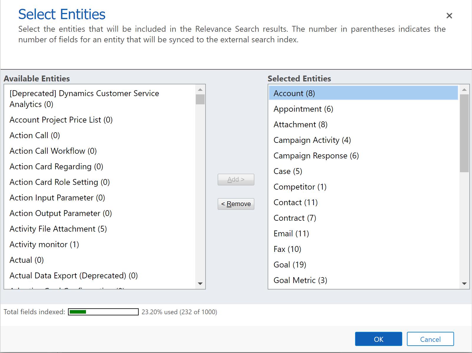Select Action Call (0) entity
This screenshot has height=353, width=472.
click(x=100, y=135)
